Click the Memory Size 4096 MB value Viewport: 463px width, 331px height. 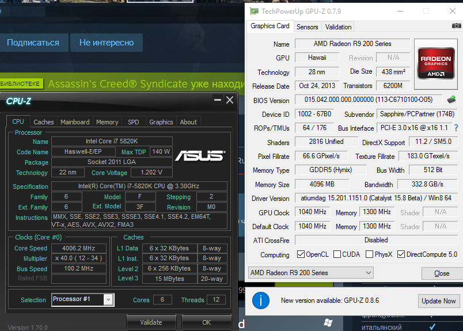322,184
